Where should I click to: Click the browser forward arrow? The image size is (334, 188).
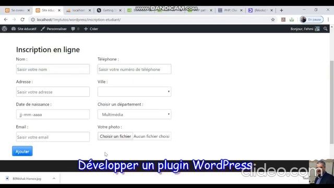click(x=14, y=20)
